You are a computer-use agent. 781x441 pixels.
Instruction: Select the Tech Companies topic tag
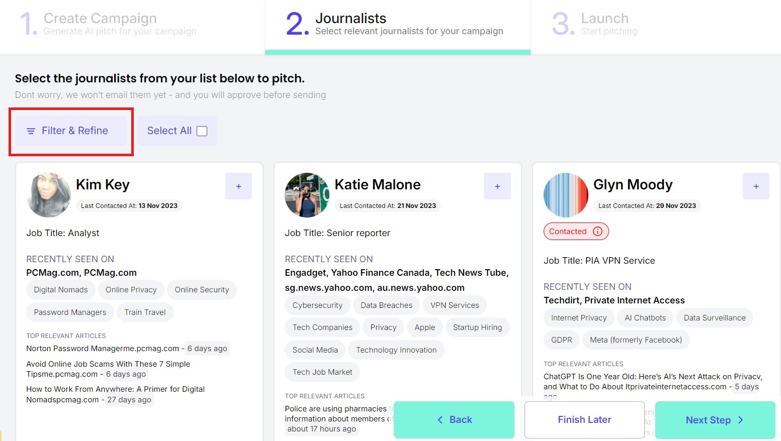coord(322,327)
